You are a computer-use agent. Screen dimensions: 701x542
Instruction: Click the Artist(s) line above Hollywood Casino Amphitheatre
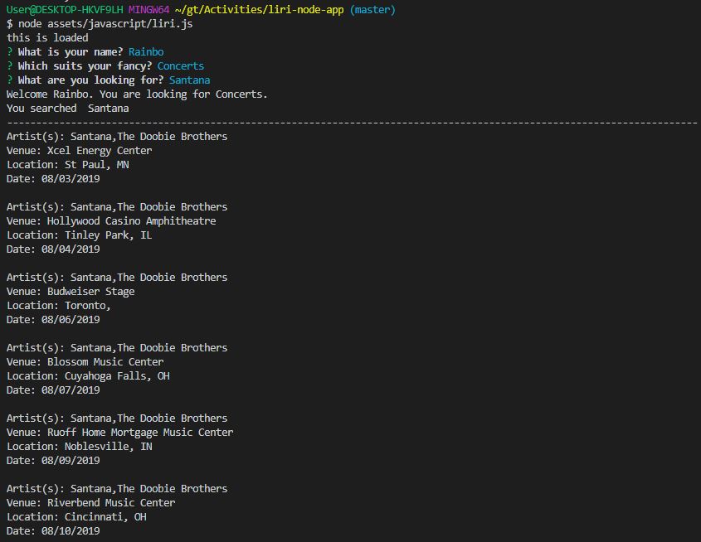pos(117,207)
